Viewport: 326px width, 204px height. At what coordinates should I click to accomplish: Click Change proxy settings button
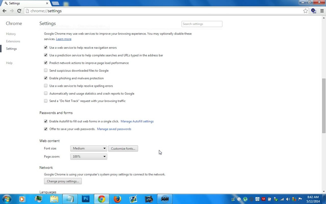[x=63, y=181]
